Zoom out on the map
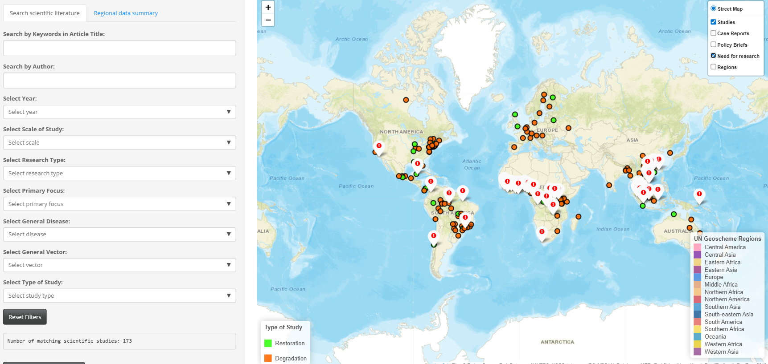The height and width of the screenshot is (364, 768). coord(268,20)
